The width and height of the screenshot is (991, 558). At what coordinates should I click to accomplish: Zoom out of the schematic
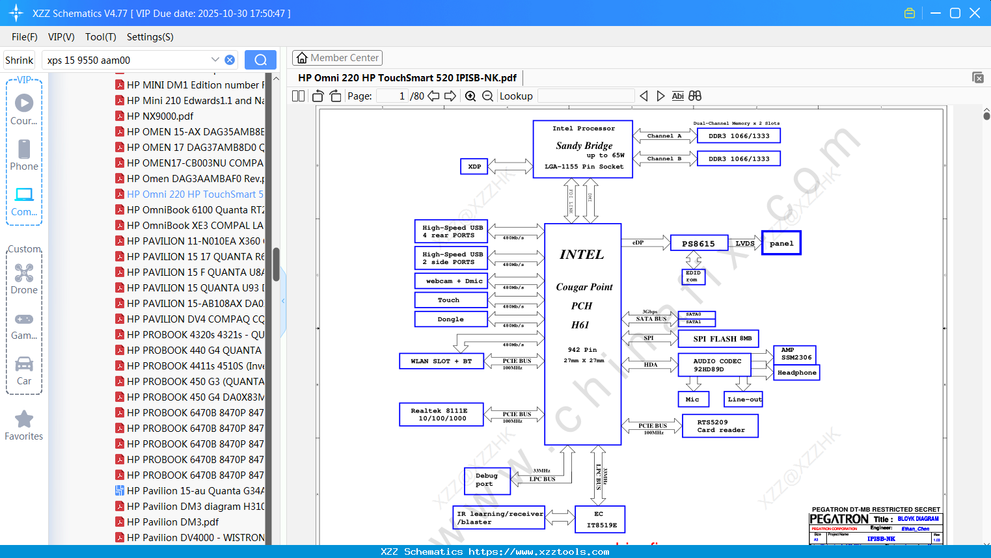point(487,96)
